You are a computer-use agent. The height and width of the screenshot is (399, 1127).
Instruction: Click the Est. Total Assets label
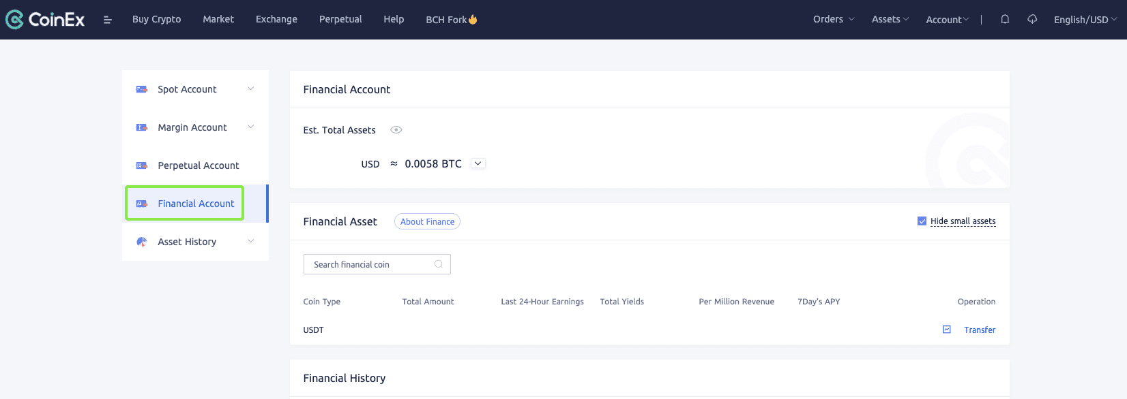click(340, 130)
